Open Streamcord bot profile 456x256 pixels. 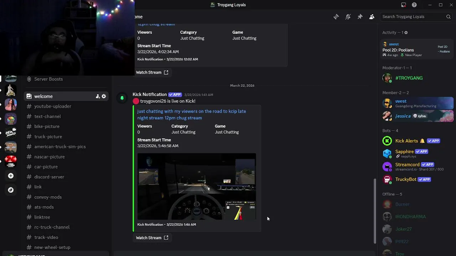click(418, 166)
